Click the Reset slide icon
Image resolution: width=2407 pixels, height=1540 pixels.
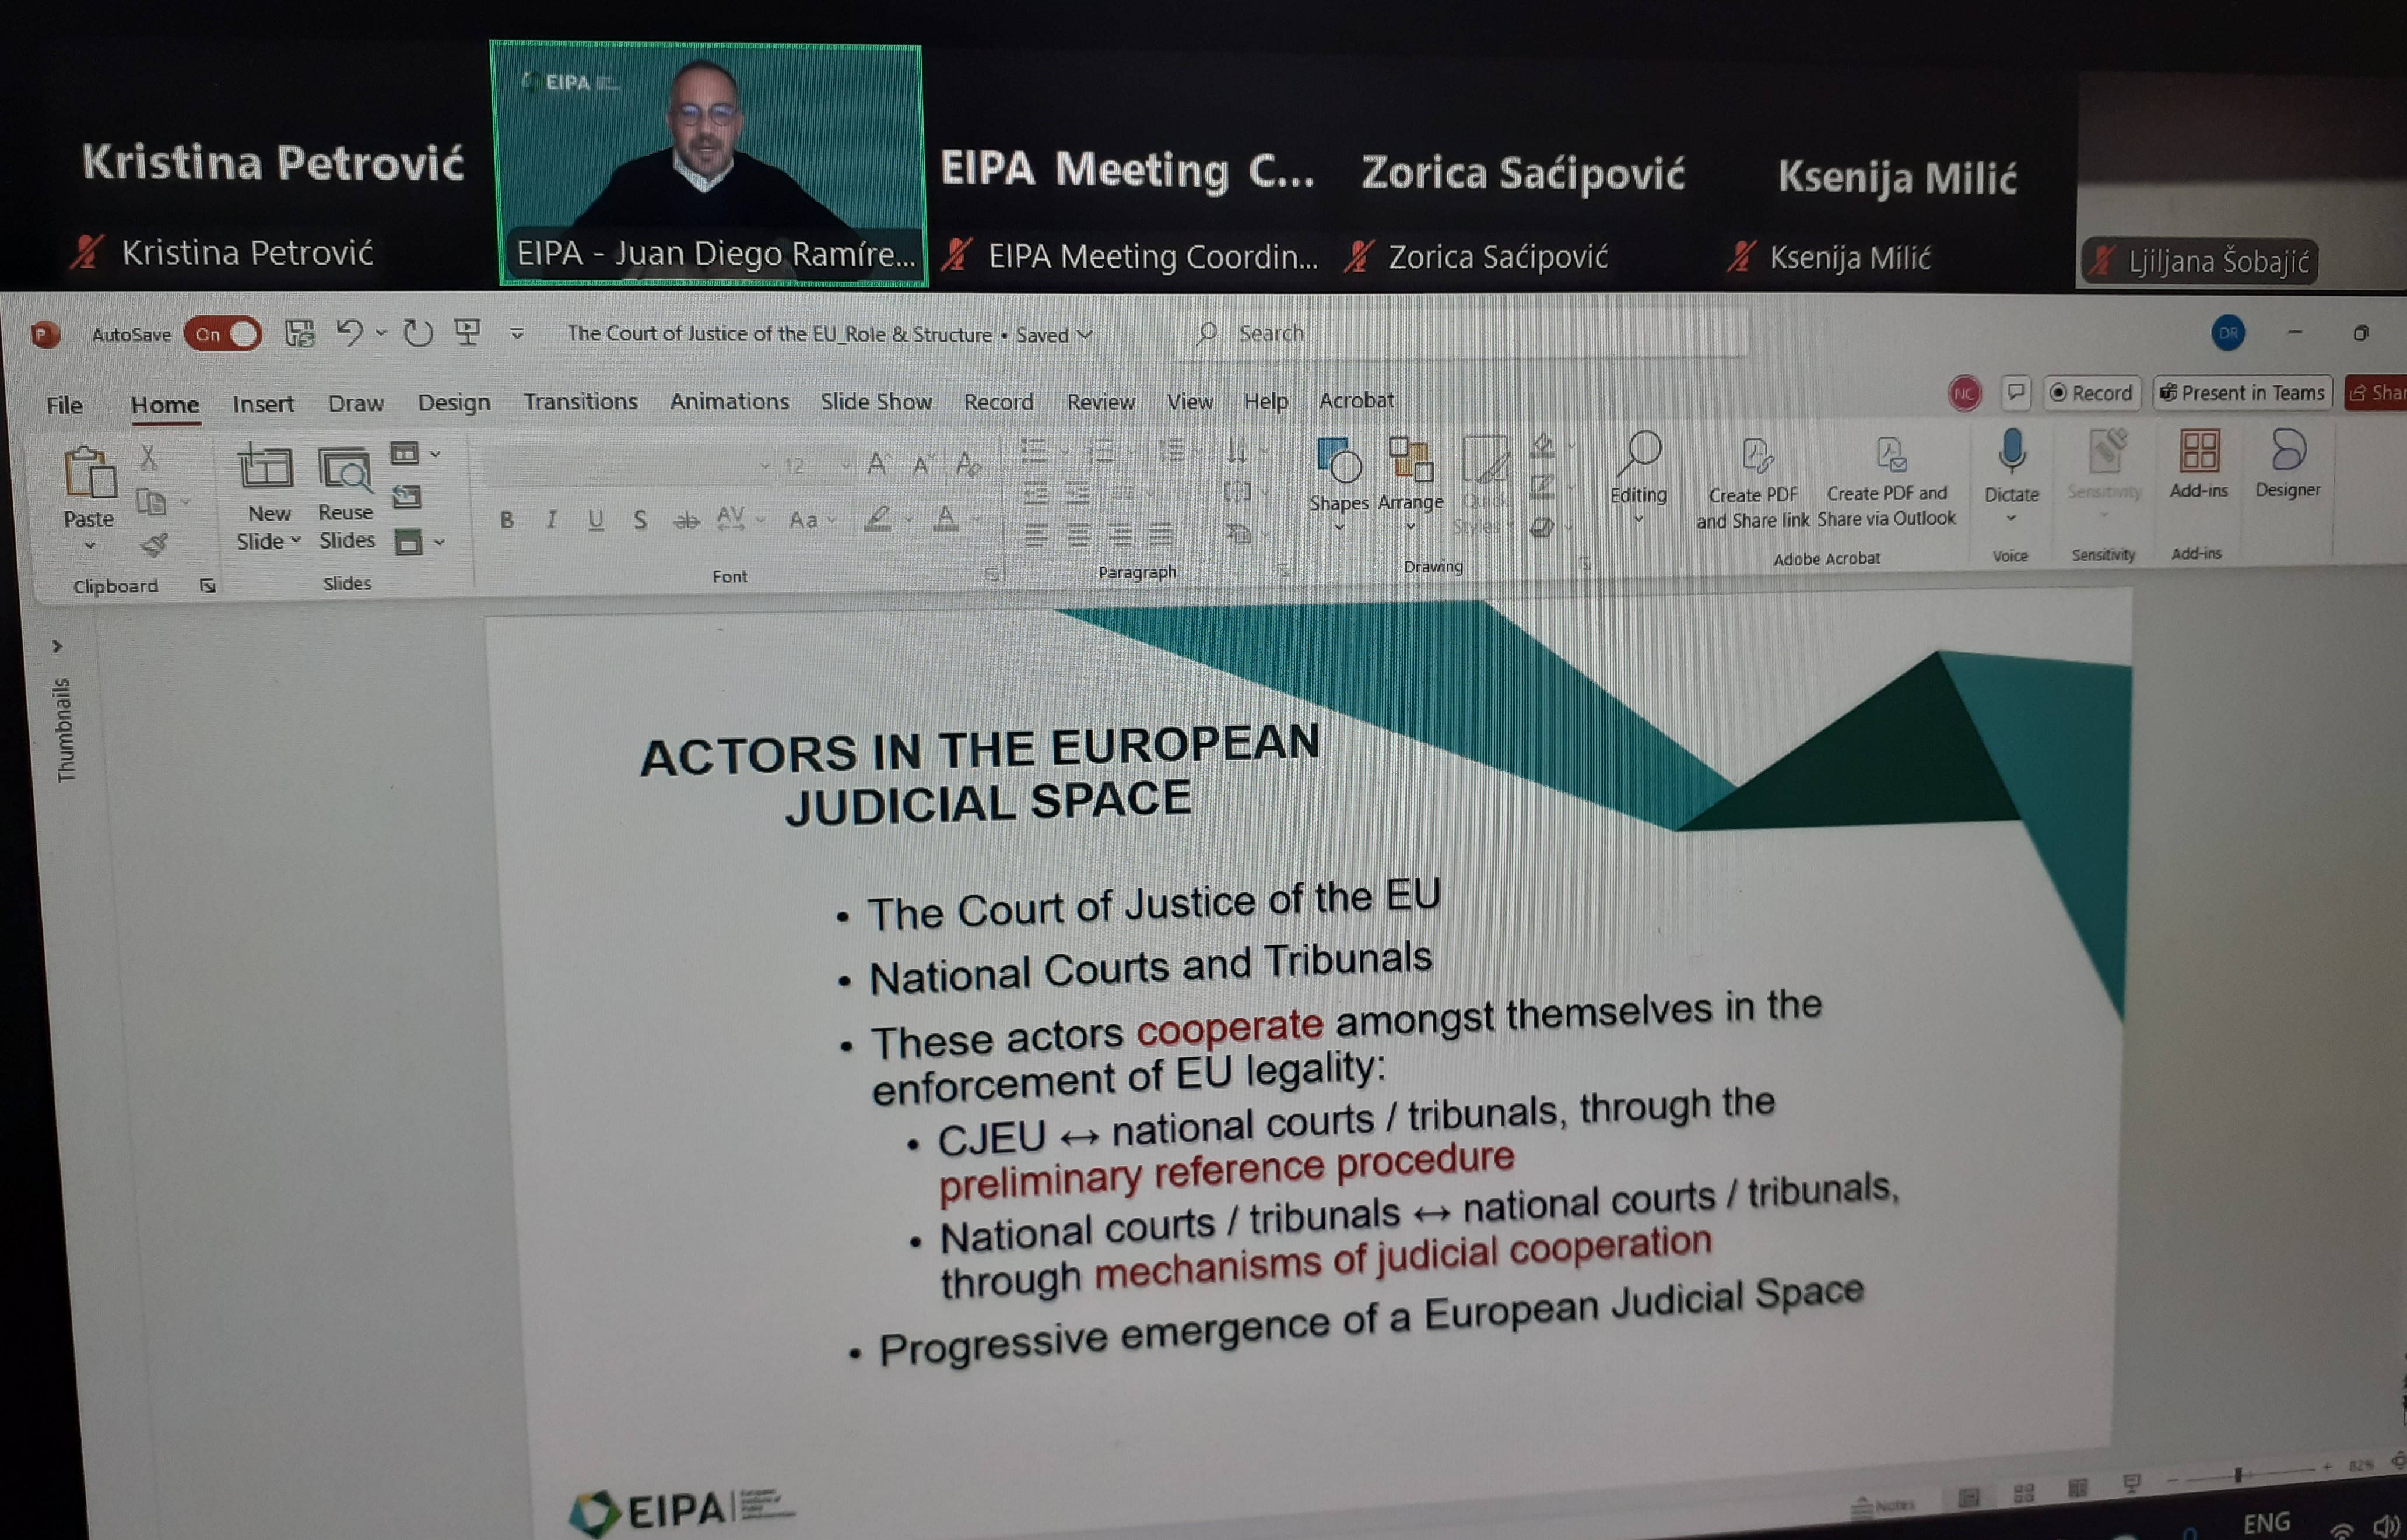406,497
